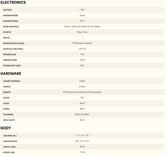Click the TRS Double Footswitch value
The image size is (166, 157).
click(x=82, y=43)
